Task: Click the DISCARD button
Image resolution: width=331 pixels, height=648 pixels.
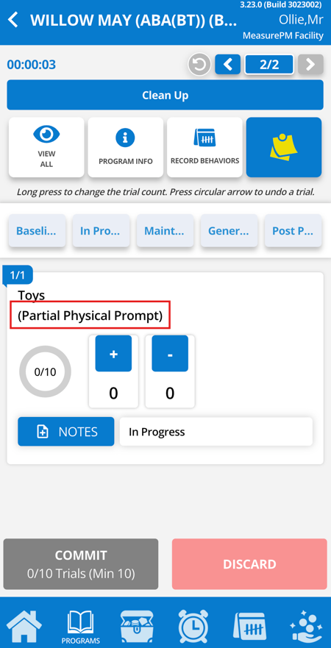Action: coord(249,563)
